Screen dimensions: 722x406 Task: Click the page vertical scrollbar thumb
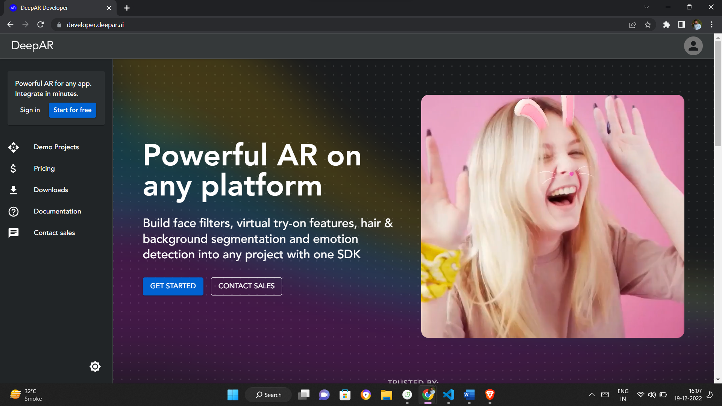[x=718, y=94]
